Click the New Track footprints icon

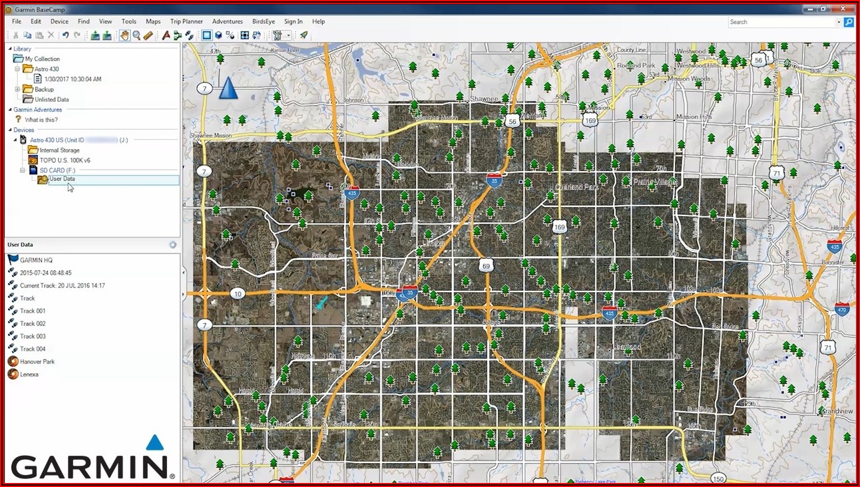point(190,35)
